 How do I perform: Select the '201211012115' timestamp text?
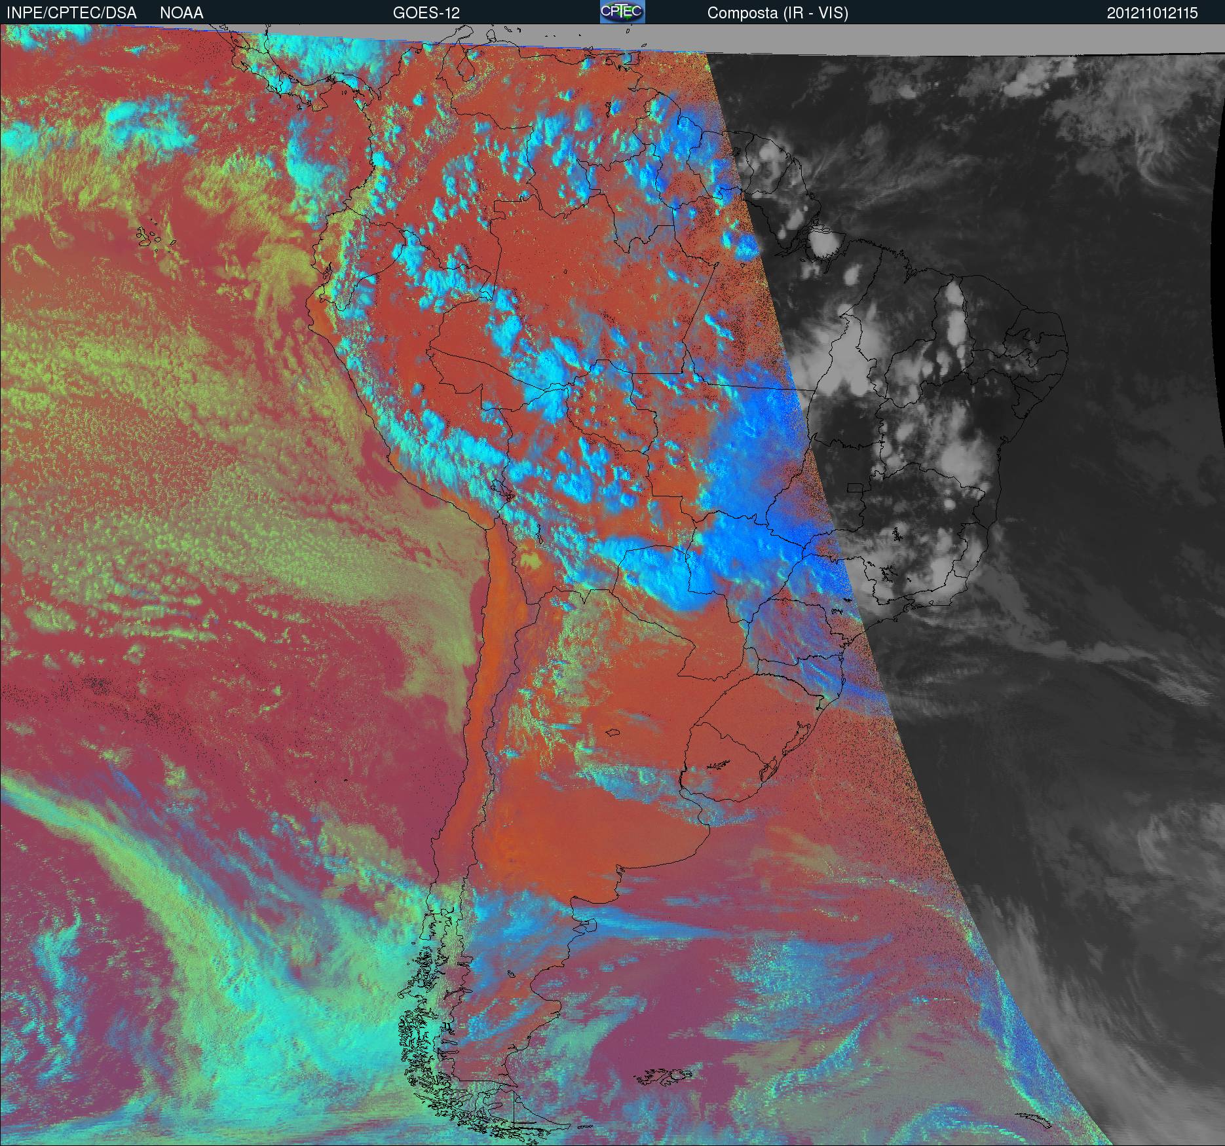[x=1152, y=13]
